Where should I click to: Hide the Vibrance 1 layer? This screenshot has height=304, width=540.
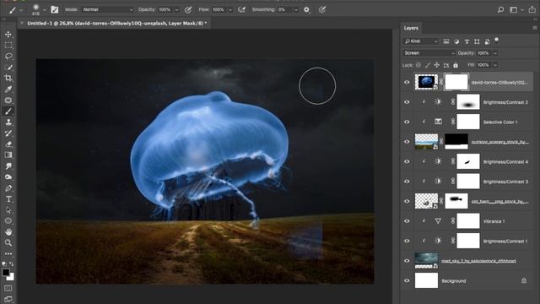407,221
